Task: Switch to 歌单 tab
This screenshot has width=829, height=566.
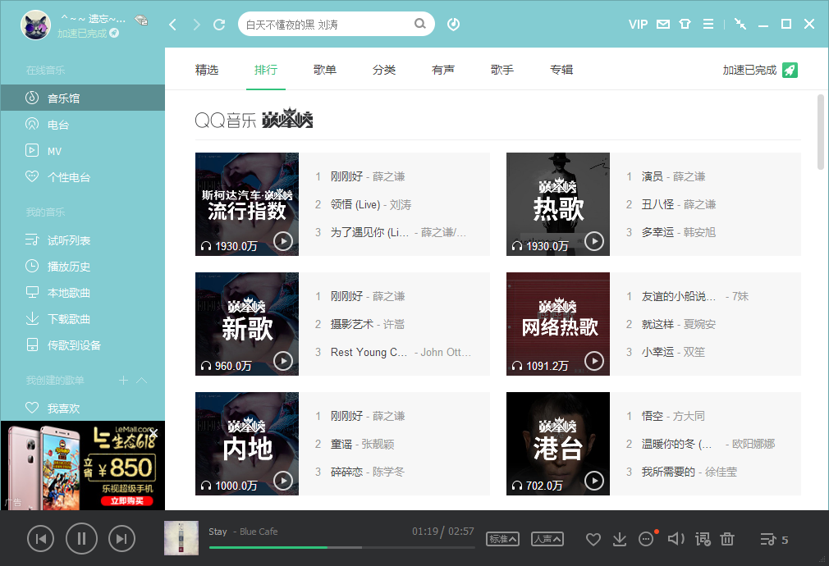Action: pos(324,70)
